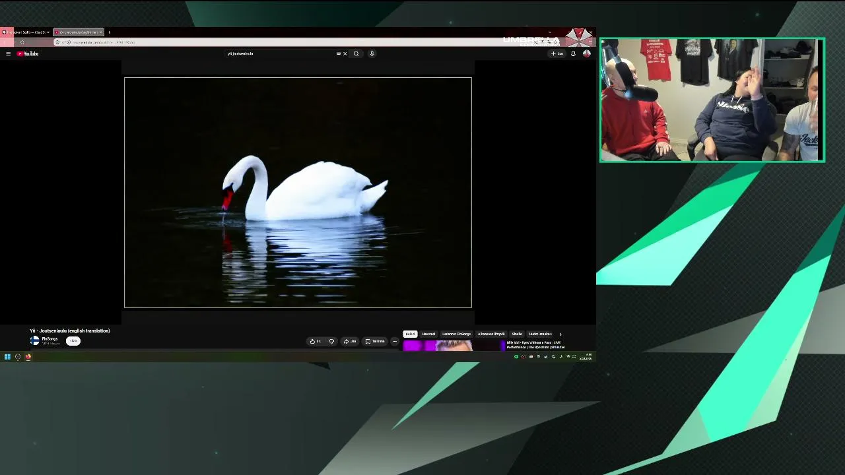Open the Create (Luo) button
The width and height of the screenshot is (845, 475).
557,54
